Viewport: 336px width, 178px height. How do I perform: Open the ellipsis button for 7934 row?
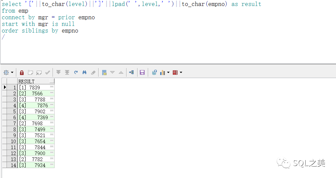[52, 164]
